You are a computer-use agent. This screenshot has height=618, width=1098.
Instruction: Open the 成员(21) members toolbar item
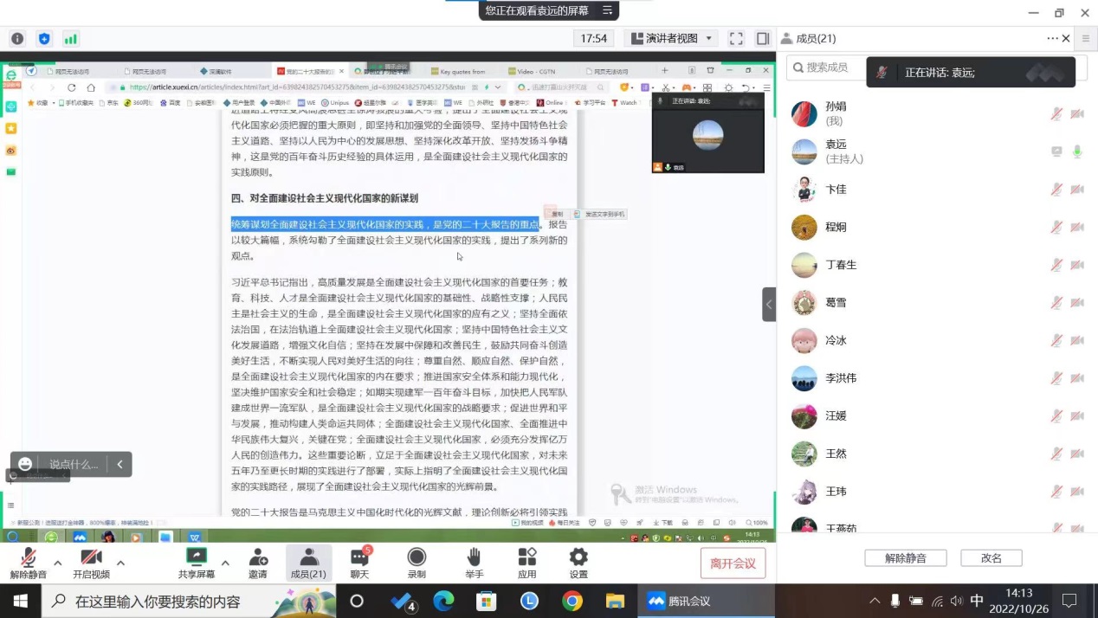coord(308,563)
